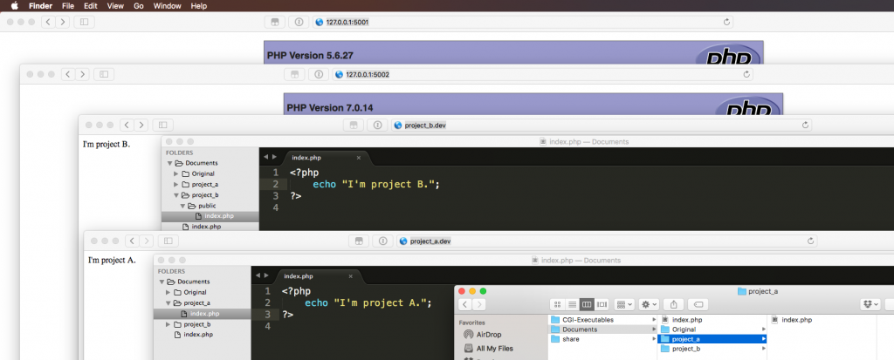Switch Finder to list view
The image size is (894, 360).
tap(571, 304)
